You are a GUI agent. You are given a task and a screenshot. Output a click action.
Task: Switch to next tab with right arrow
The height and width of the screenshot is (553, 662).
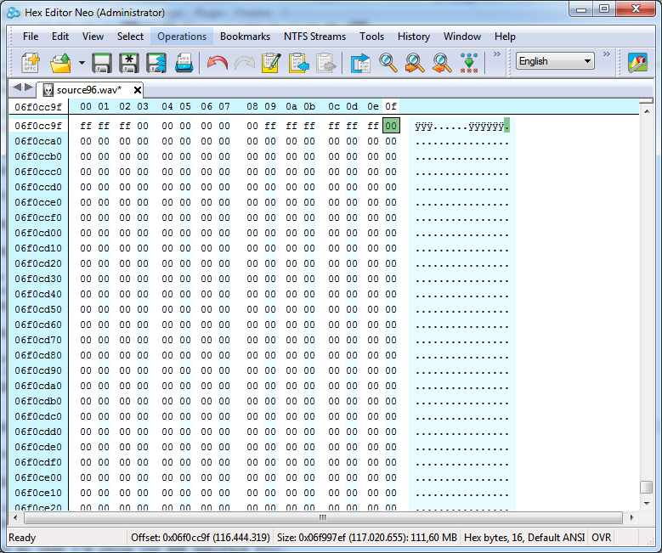[29, 87]
